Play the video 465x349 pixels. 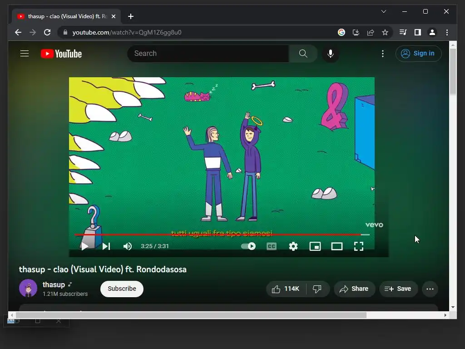click(x=84, y=246)
